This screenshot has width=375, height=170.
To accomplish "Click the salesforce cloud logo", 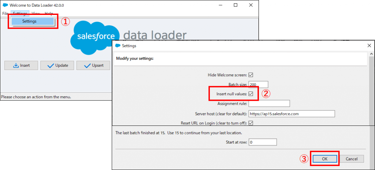I will 96,37.
